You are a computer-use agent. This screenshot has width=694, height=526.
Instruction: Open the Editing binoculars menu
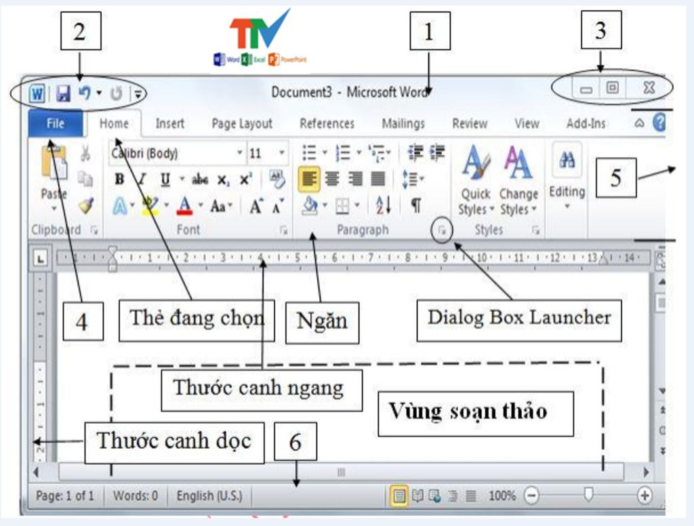[x=567, y=177]
